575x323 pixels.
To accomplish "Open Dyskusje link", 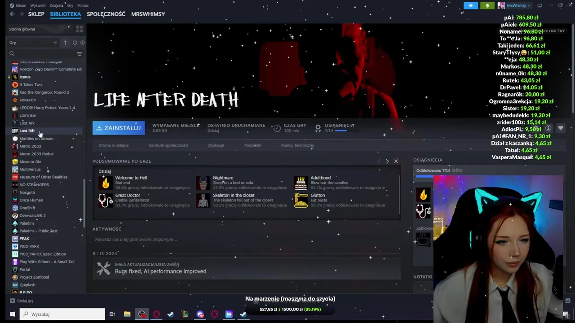I will [x=216, y=145].
